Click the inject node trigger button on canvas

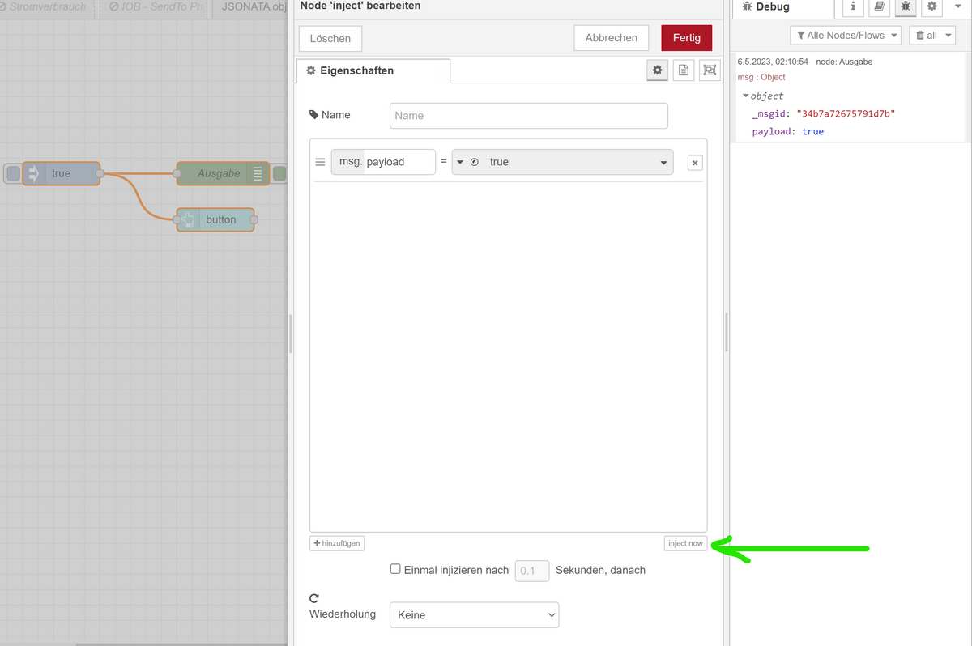[x=13, y=173]
